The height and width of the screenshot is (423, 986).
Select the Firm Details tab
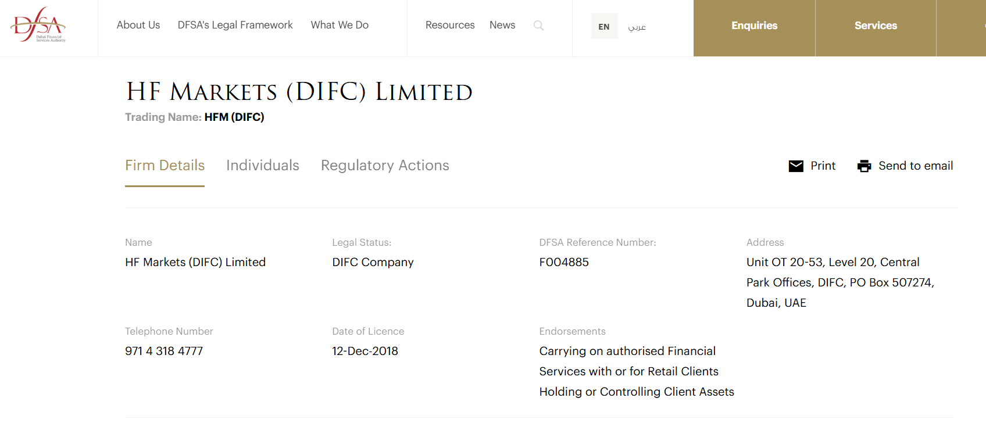[x=165, y=166]
